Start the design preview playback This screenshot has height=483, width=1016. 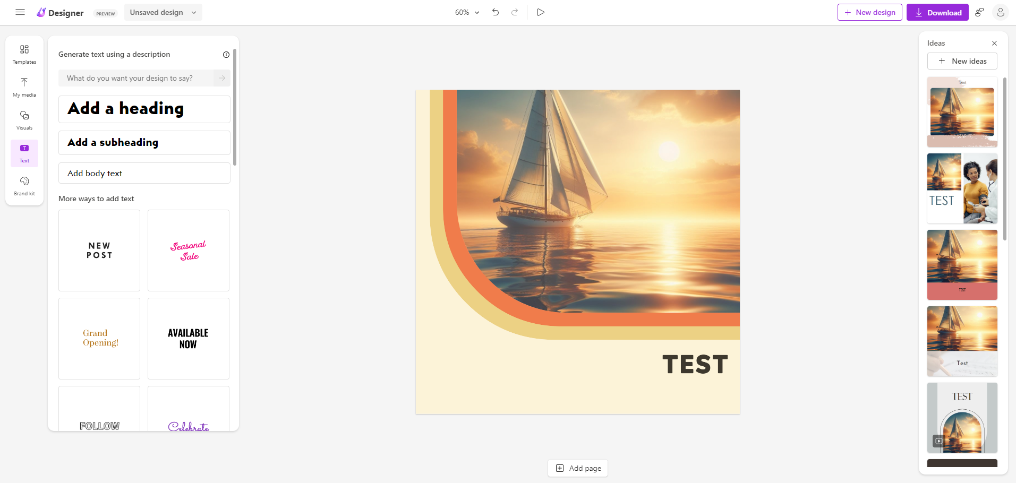tap(541, 12)
